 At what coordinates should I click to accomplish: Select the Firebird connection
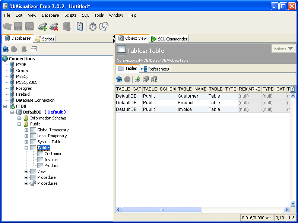pos(23,94)
